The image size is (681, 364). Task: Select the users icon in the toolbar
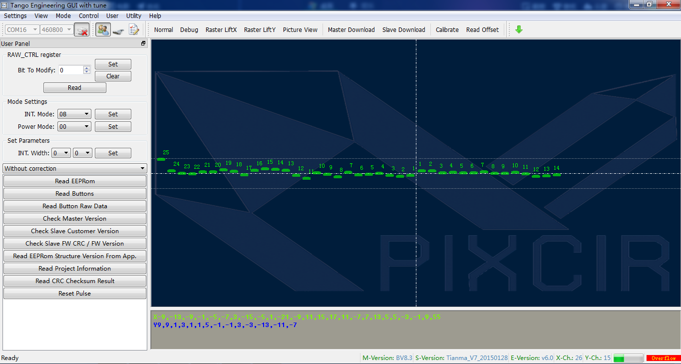[x=103, y=29]
